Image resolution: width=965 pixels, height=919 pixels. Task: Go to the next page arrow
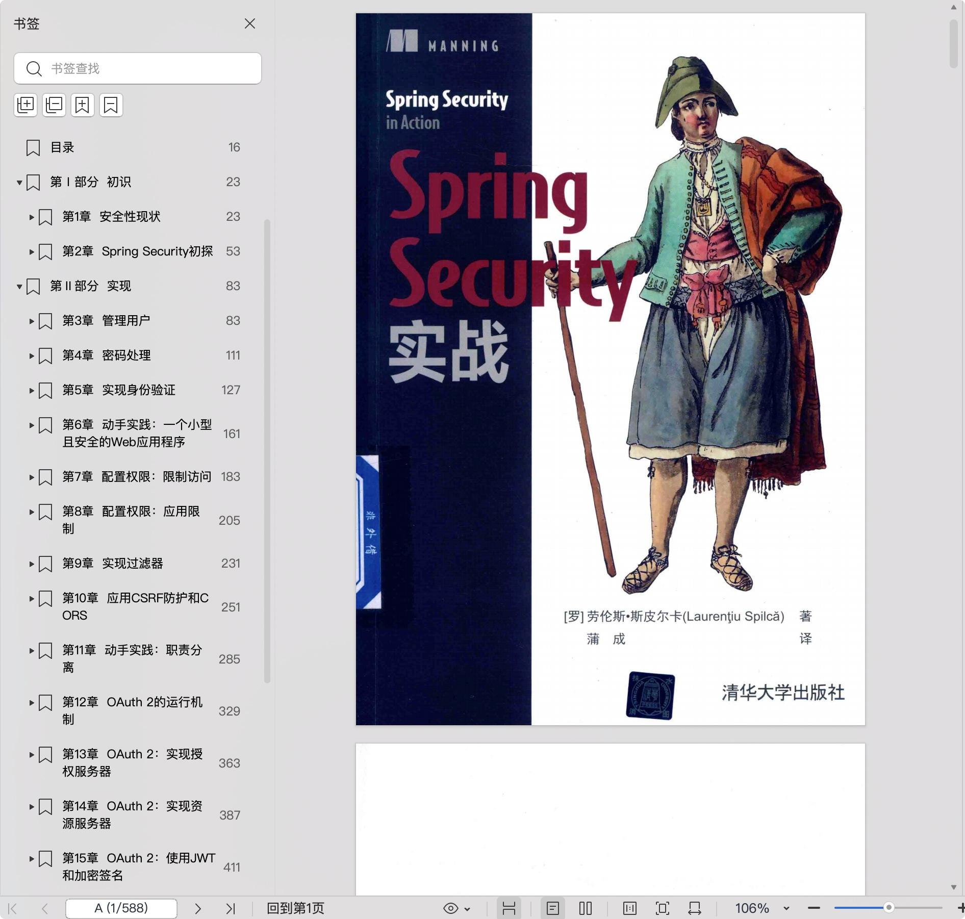coord(198,908)
